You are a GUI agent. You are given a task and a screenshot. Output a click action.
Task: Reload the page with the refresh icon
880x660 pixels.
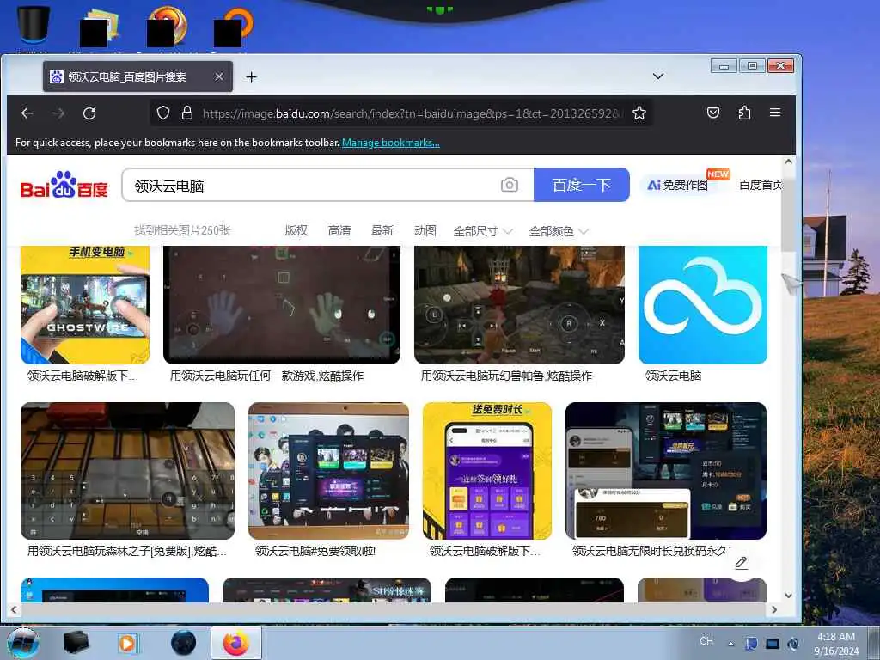point(89,113)
